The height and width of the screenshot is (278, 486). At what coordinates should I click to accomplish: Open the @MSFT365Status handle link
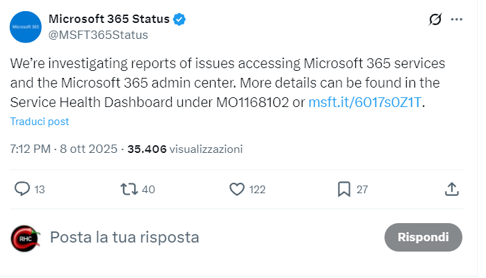pyautogui.click(x=98, y=35)
